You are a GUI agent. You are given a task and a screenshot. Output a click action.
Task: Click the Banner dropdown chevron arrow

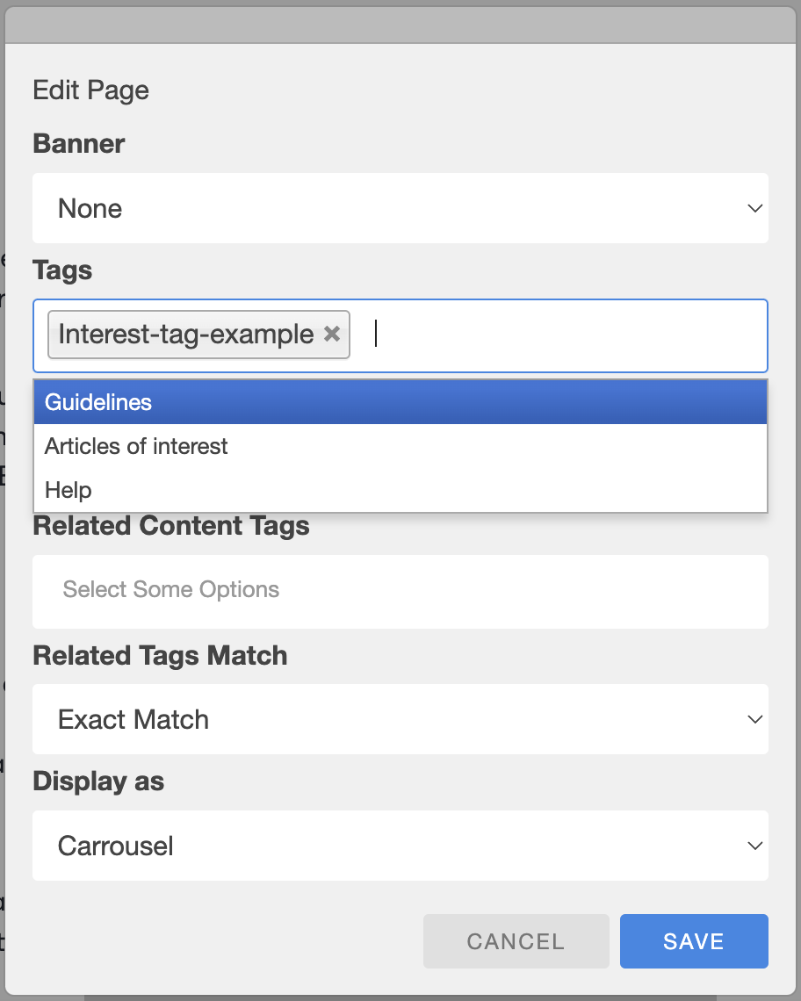tap(755, 208)
